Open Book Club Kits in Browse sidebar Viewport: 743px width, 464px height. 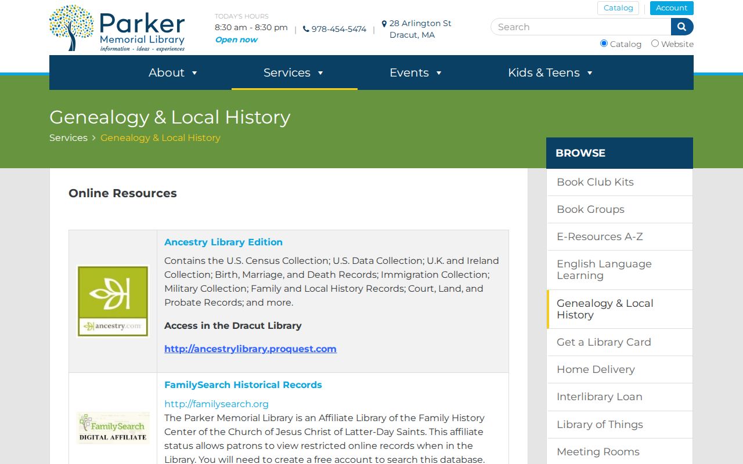click(x=620, y=182)
